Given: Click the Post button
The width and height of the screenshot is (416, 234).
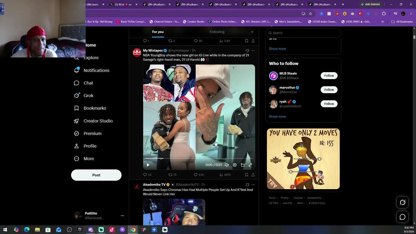Looking at the screenshot, I should 96,175.
